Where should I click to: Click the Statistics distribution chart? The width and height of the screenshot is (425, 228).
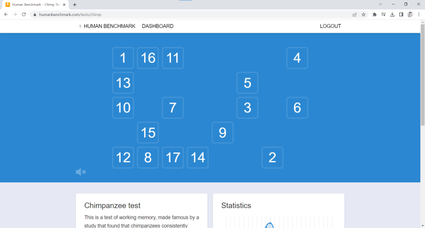[x=279, y=222]
